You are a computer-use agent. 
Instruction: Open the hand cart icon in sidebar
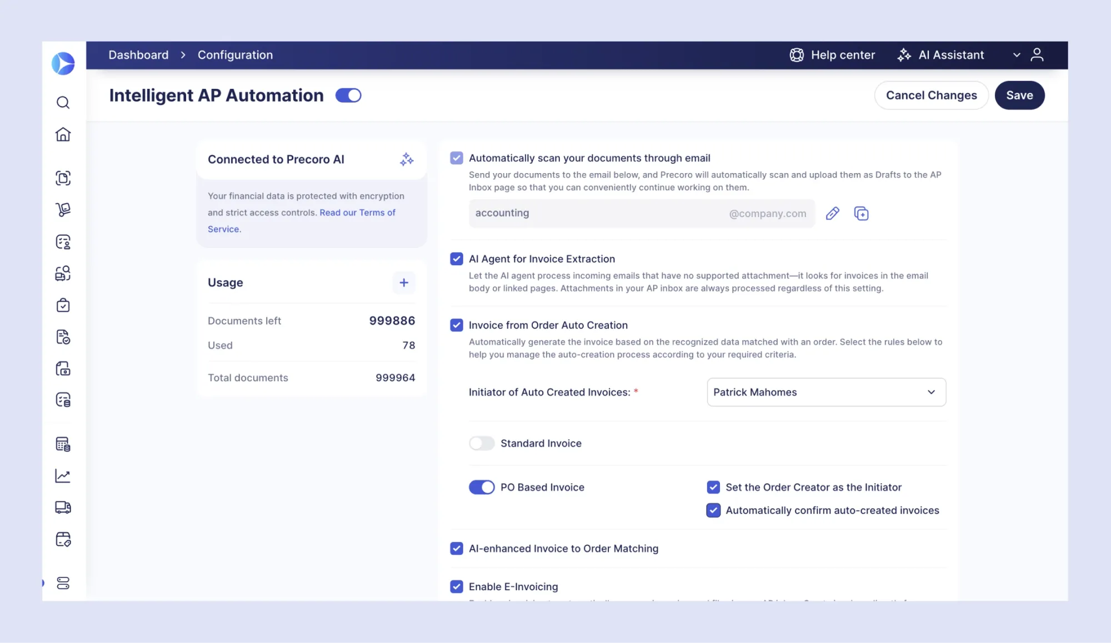coord(63,210)
